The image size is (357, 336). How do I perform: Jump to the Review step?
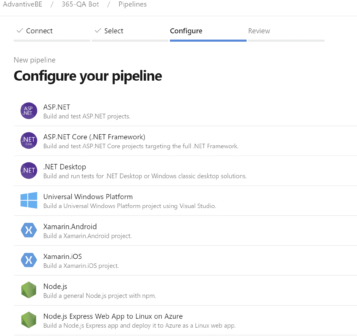point(259,31)
